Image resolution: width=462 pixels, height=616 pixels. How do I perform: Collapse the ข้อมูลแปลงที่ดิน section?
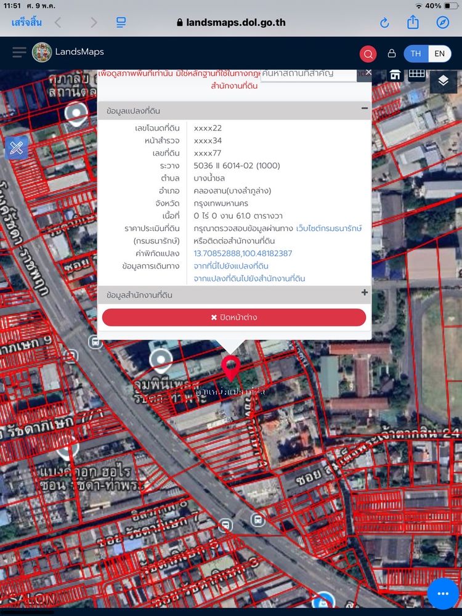[x=365, y=108]
